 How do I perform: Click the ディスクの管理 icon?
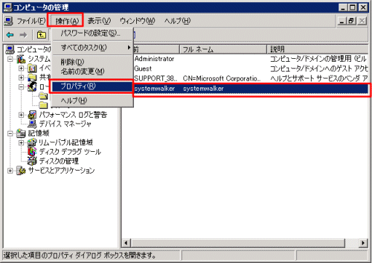tap(32, 161)
